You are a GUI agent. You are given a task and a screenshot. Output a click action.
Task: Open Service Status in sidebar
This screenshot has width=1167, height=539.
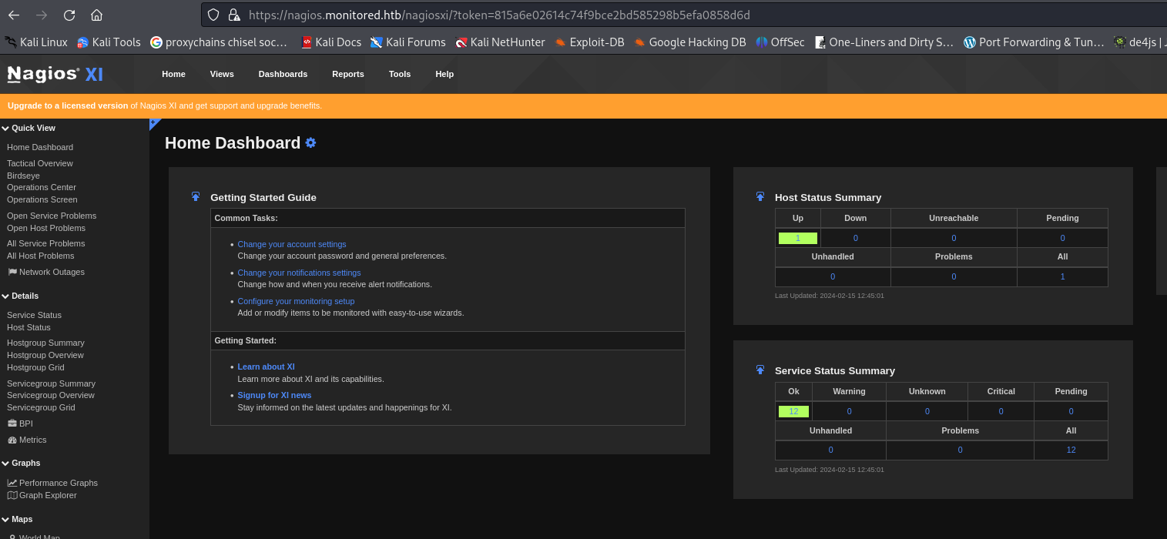[34, 315]
